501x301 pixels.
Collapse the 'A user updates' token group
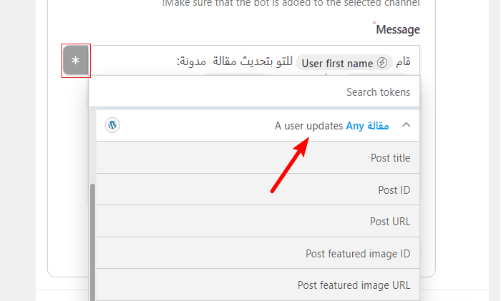point(406,125)
